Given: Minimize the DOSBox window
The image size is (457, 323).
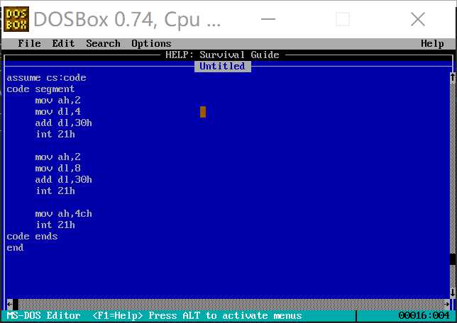Looking at the screenshot, I should point(268,19).
